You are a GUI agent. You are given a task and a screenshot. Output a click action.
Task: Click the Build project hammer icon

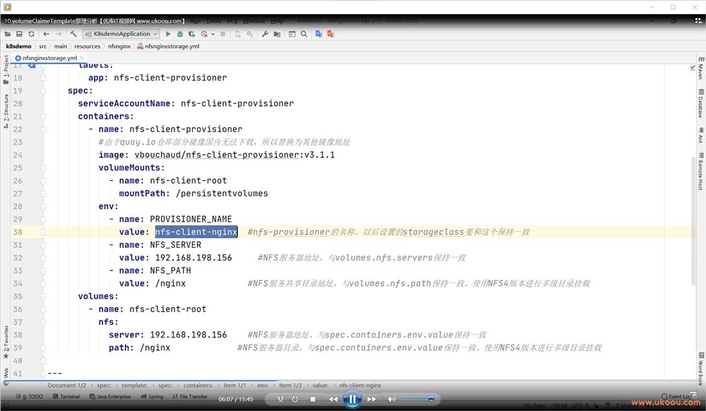point(73,34)
